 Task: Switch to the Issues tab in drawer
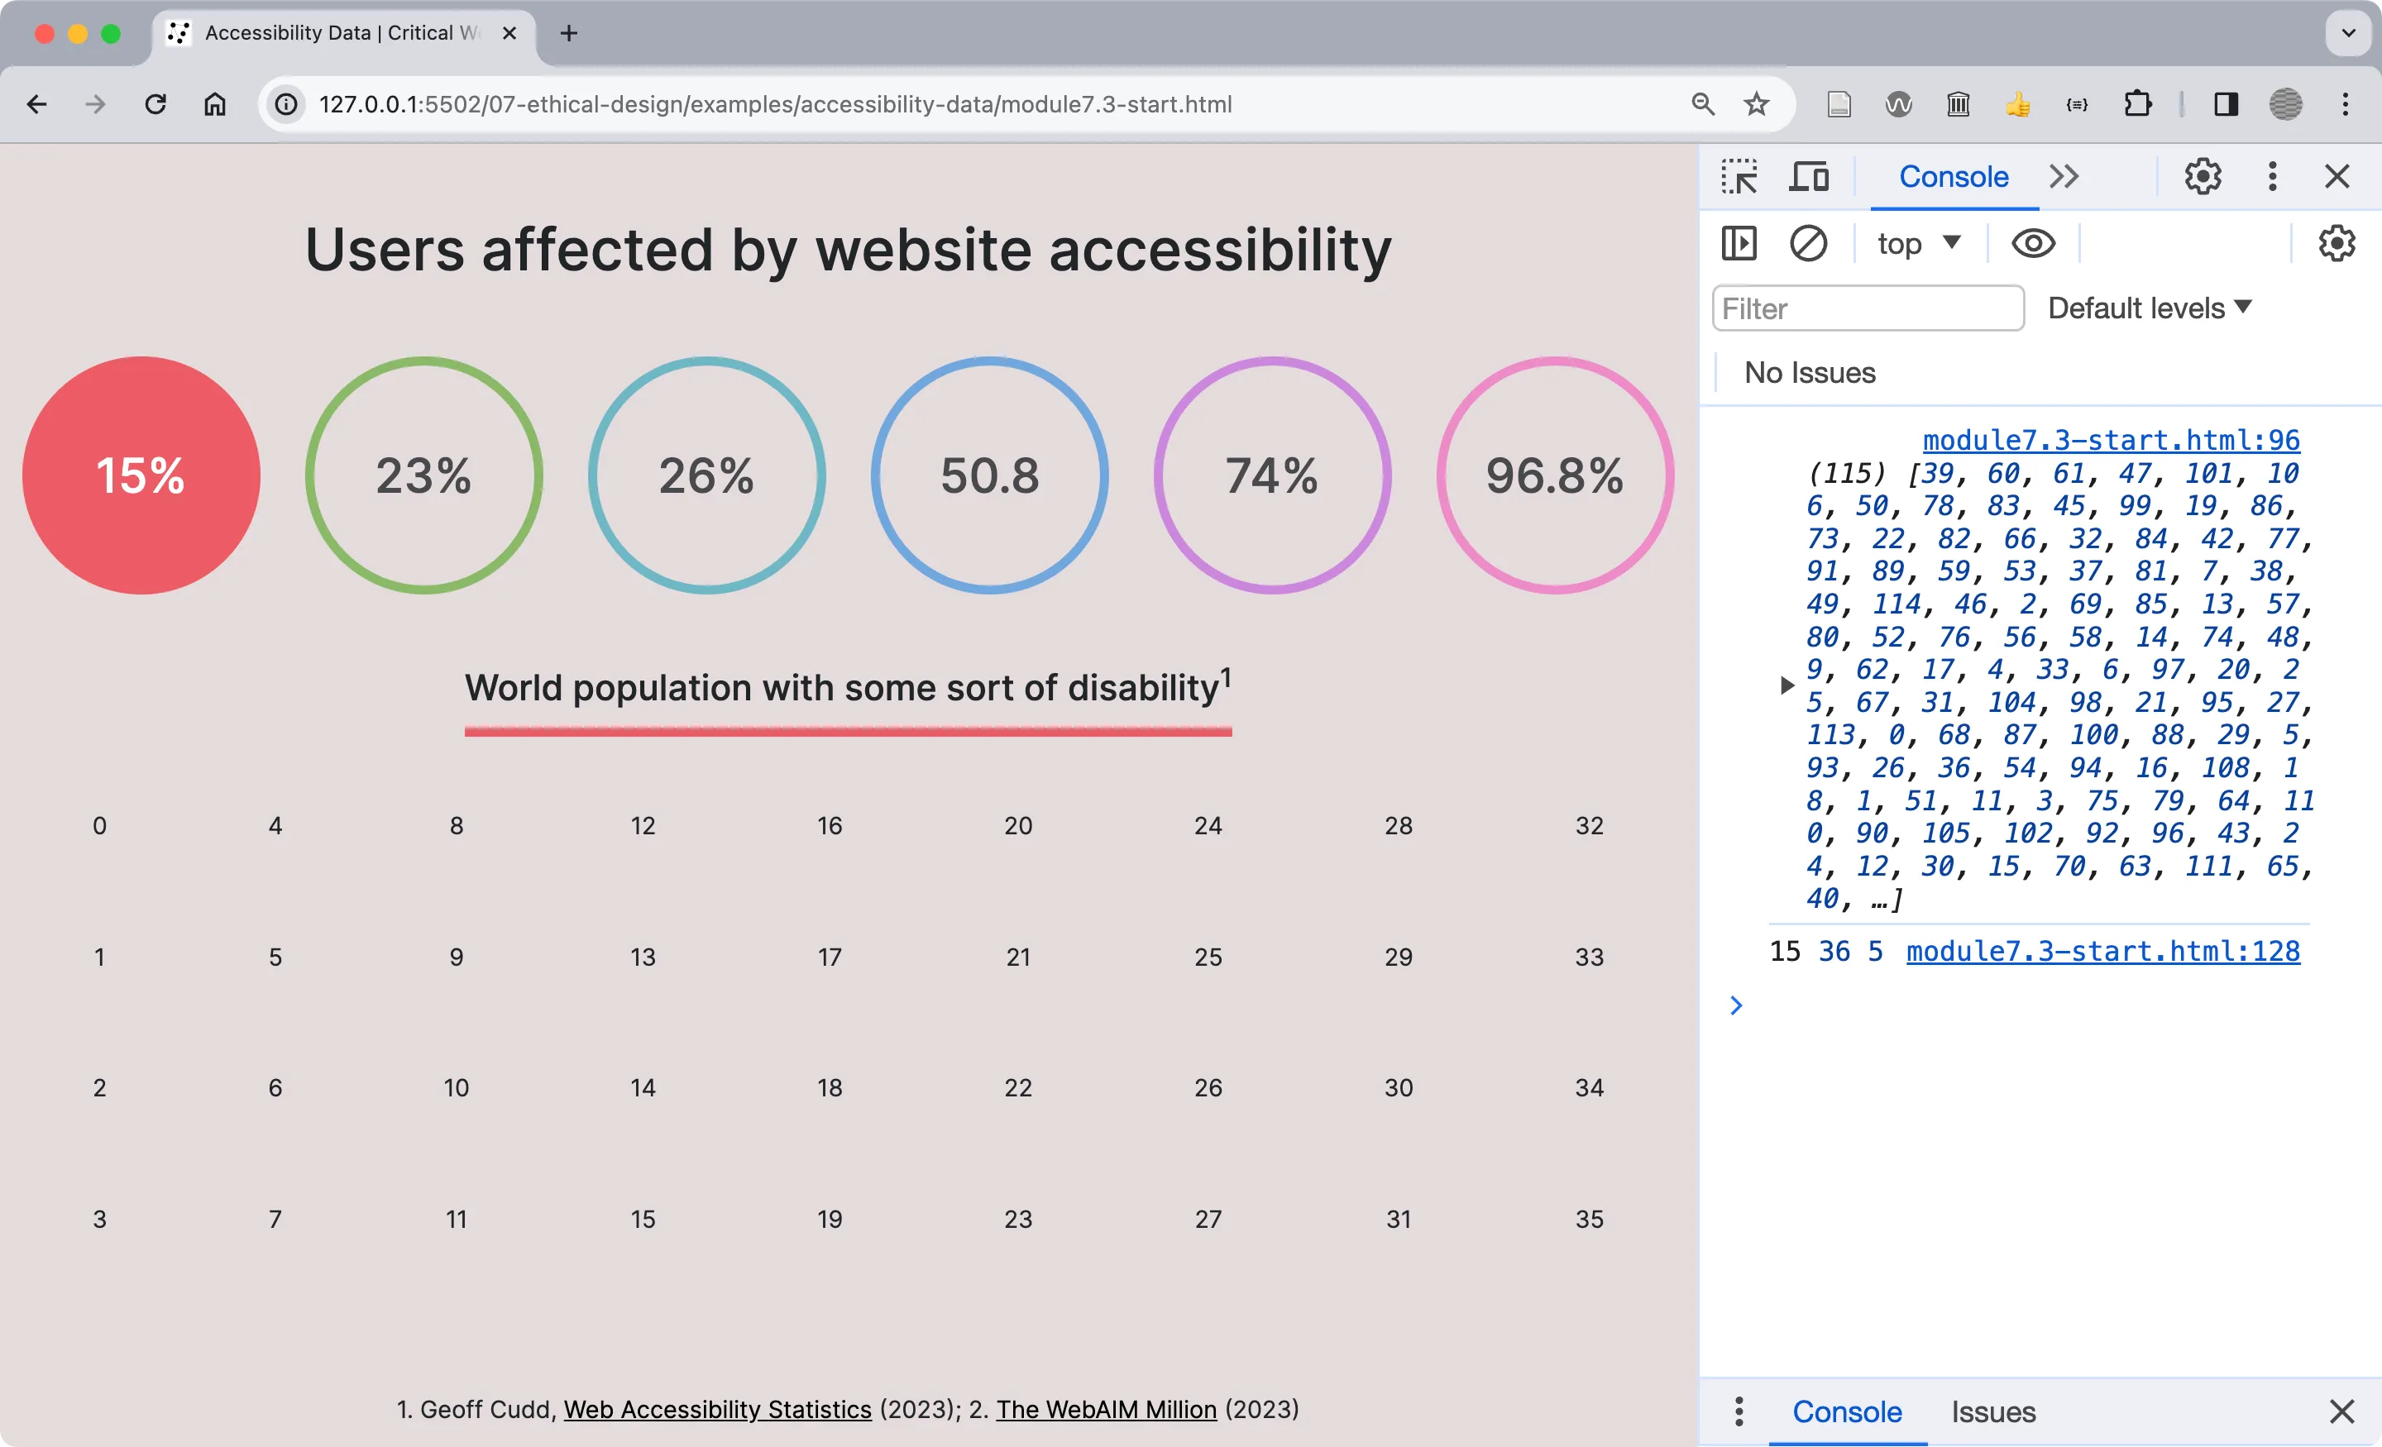click(1992, 1411)
